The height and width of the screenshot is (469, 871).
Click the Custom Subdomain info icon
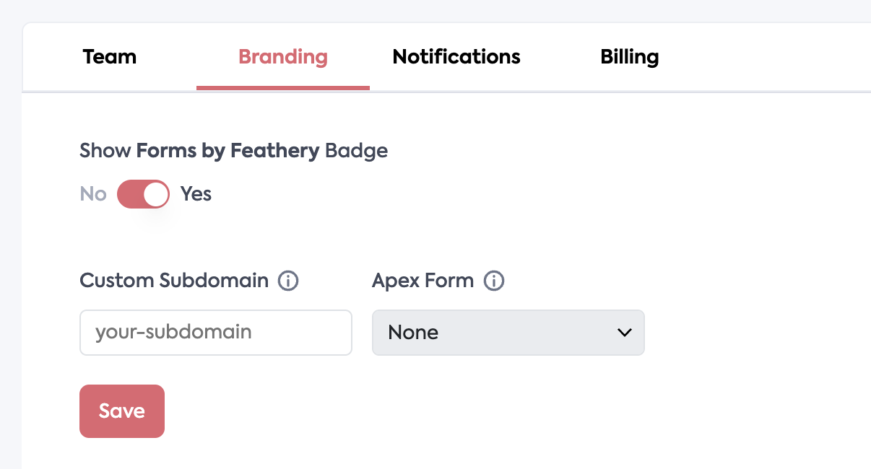[x=288, y=281]
